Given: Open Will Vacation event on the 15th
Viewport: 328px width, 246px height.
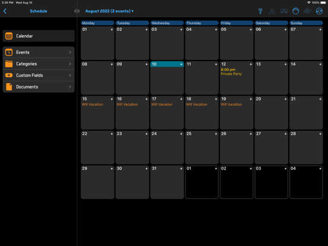Looking at the screenshot, I should point(92,105).
